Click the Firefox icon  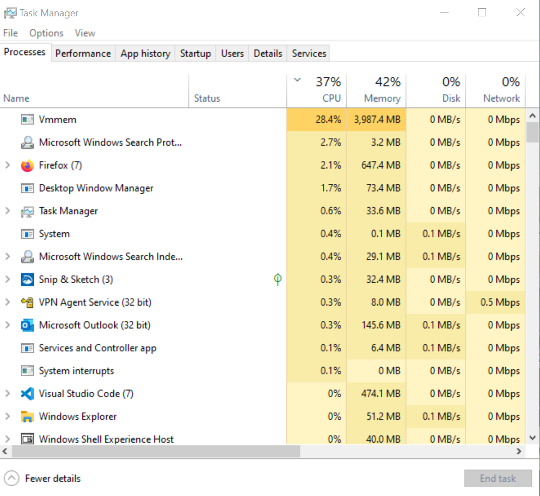(x=27, y=165)
